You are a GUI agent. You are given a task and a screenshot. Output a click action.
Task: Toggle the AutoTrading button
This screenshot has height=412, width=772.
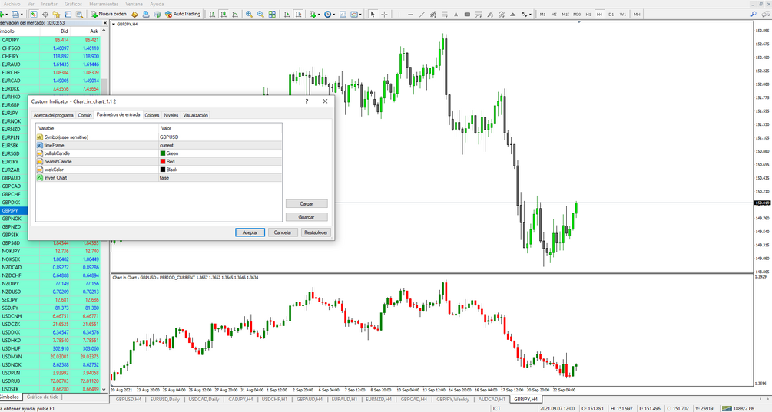pos(183,15)
